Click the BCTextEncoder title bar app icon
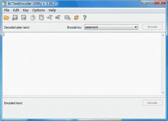168x121 pixels. pyautogui.click(x=4, y=4)
